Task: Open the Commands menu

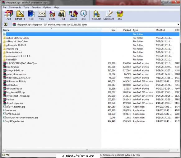Action: click(15, 7)
